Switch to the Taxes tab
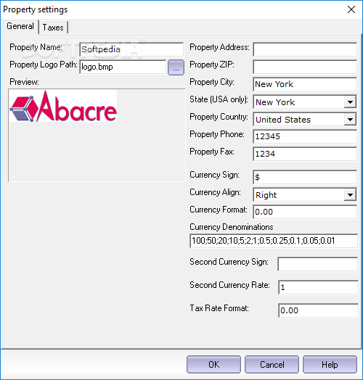The image size is (363, 380). [53, 27]
